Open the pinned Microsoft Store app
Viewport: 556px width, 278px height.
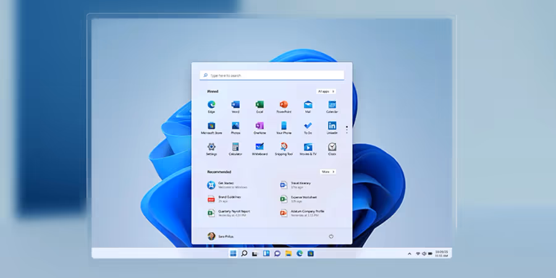(211, 128)
